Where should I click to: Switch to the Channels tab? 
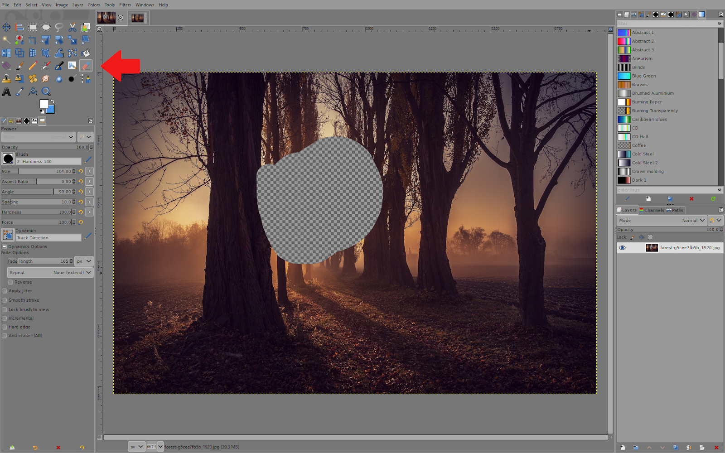point(652,210)
